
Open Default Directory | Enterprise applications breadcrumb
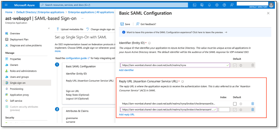click(40, 12)
